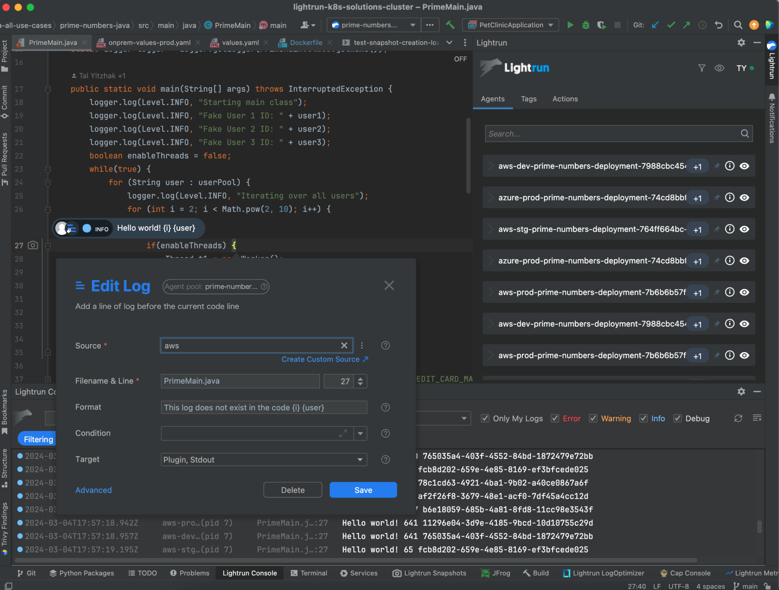
Task: Click the snapshot camera icon at line 27
Action: (x=33, y=245)
